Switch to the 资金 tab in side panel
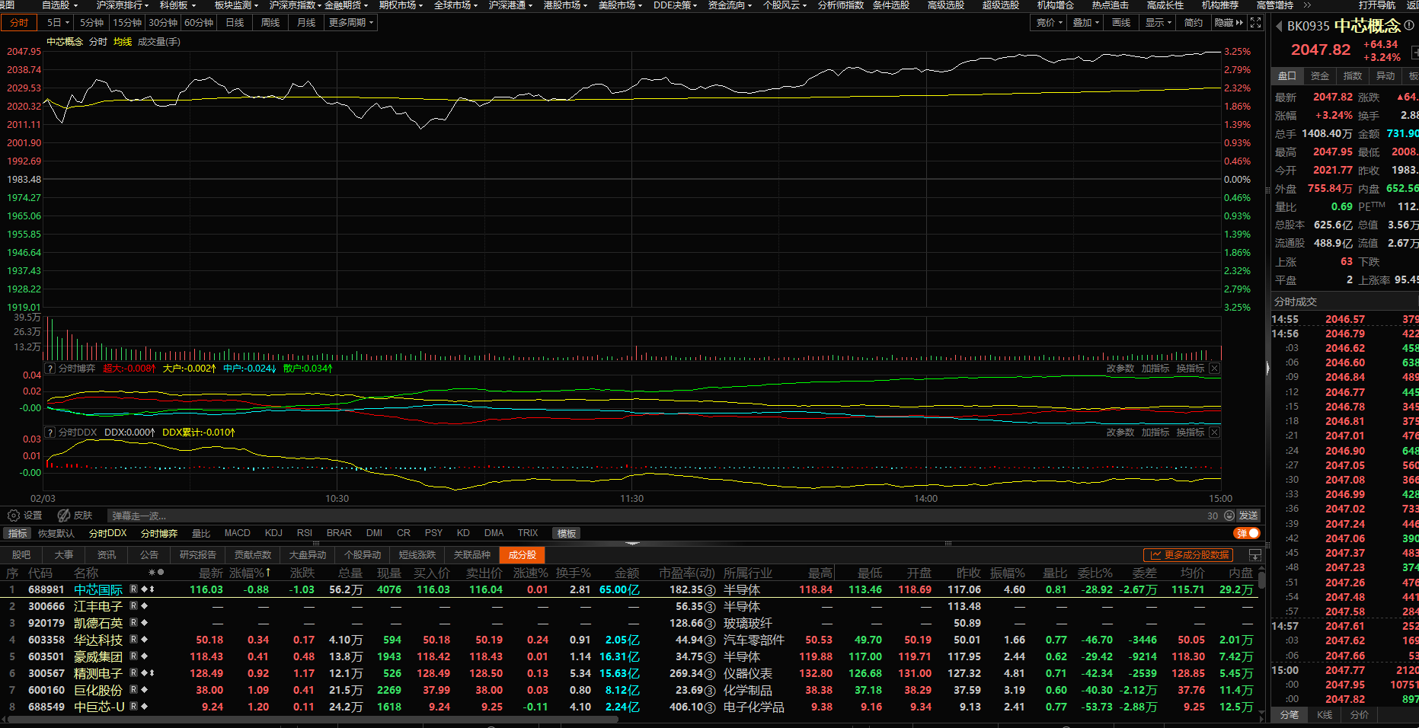This screenshot has width=1419, height=728. tap(1319, 76)
